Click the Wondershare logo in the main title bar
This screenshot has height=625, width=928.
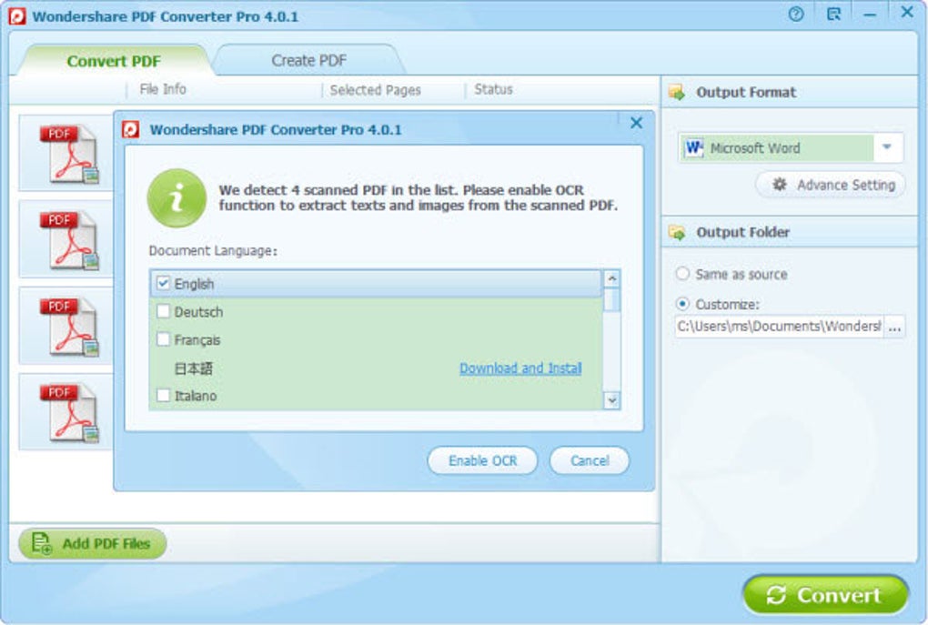tap(17, 16)
